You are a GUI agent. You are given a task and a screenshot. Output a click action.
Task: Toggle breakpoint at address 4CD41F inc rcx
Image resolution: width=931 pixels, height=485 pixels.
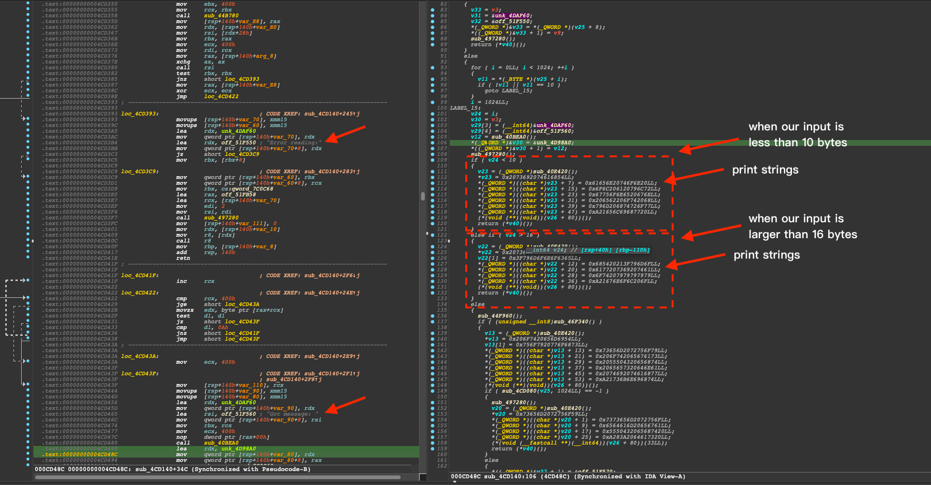tap(27, 281)
